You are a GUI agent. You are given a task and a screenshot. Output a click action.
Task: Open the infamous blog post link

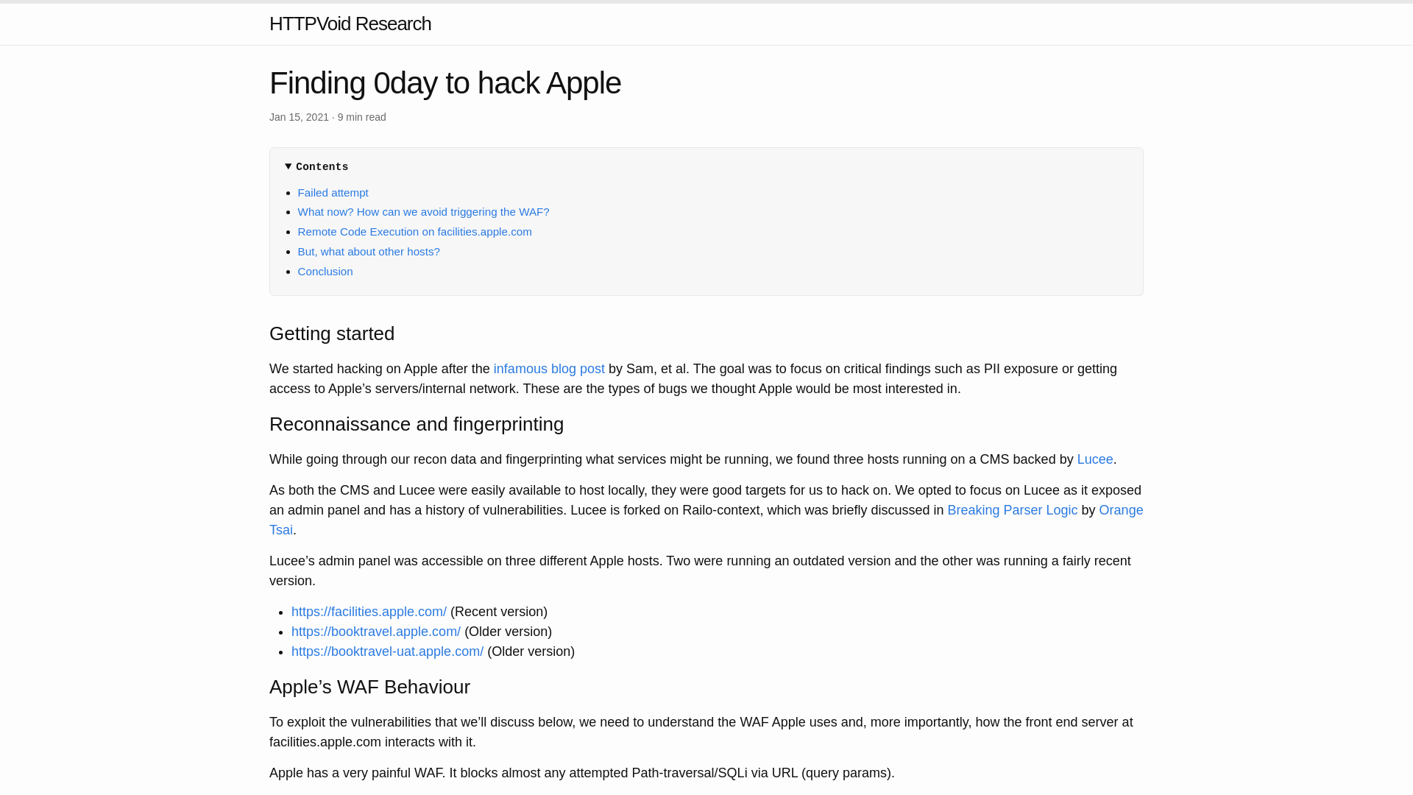click(x=549, y=369)
